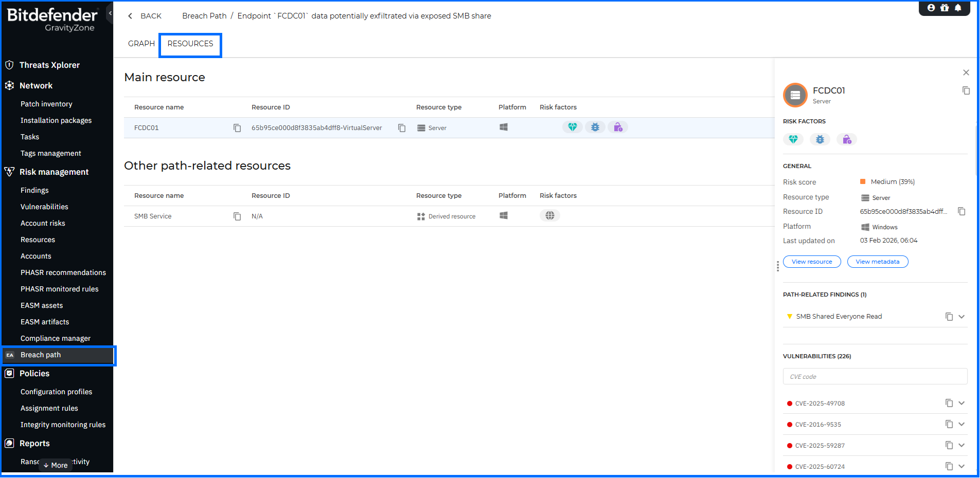The image size is (980, 478).
Task: Copy the SMB Shared Everyone Read finding
Action: (949, 317)
